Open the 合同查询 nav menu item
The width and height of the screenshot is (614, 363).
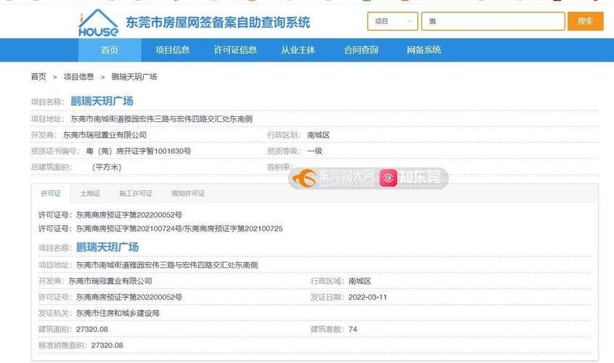click(361, 50)
